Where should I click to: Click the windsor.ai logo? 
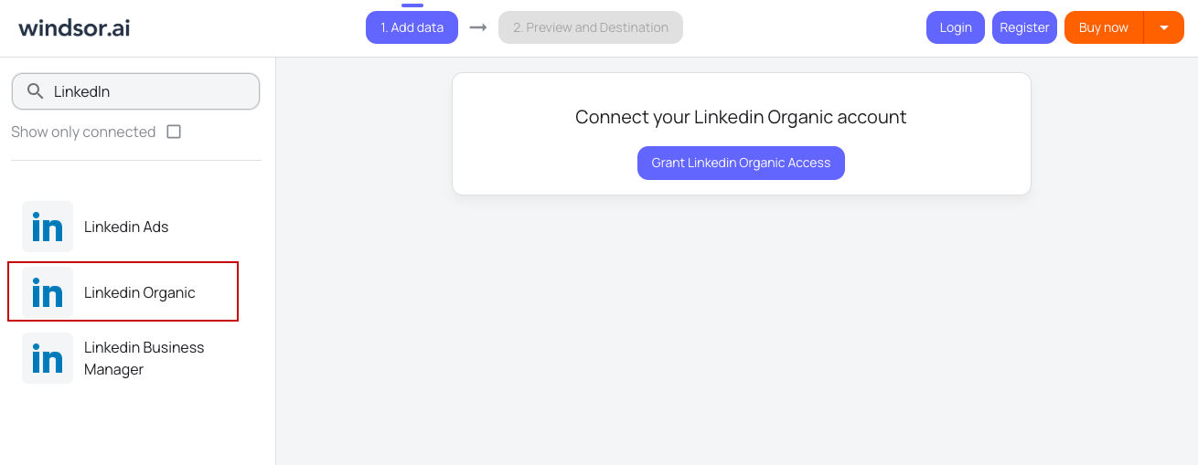tap(74, 27)
